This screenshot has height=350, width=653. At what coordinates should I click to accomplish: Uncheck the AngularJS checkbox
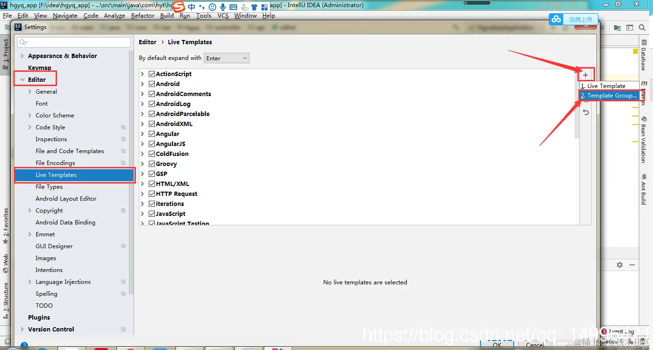click(152, 144)
